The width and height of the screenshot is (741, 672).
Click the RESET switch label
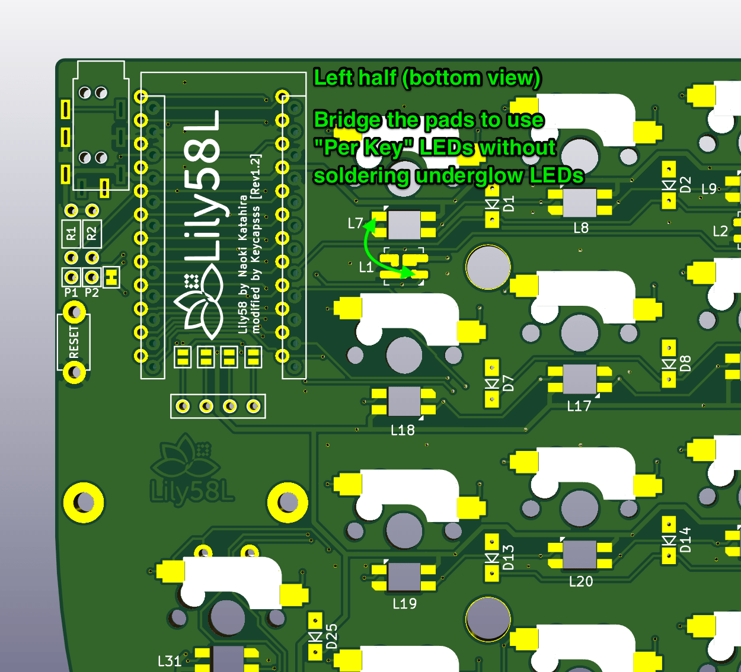pos(74,342)
